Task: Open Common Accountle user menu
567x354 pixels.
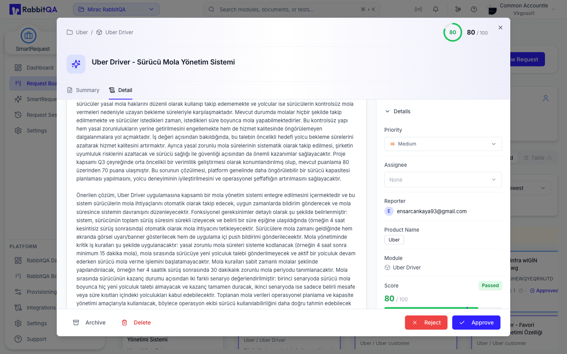Action: [x=521, y=9]
